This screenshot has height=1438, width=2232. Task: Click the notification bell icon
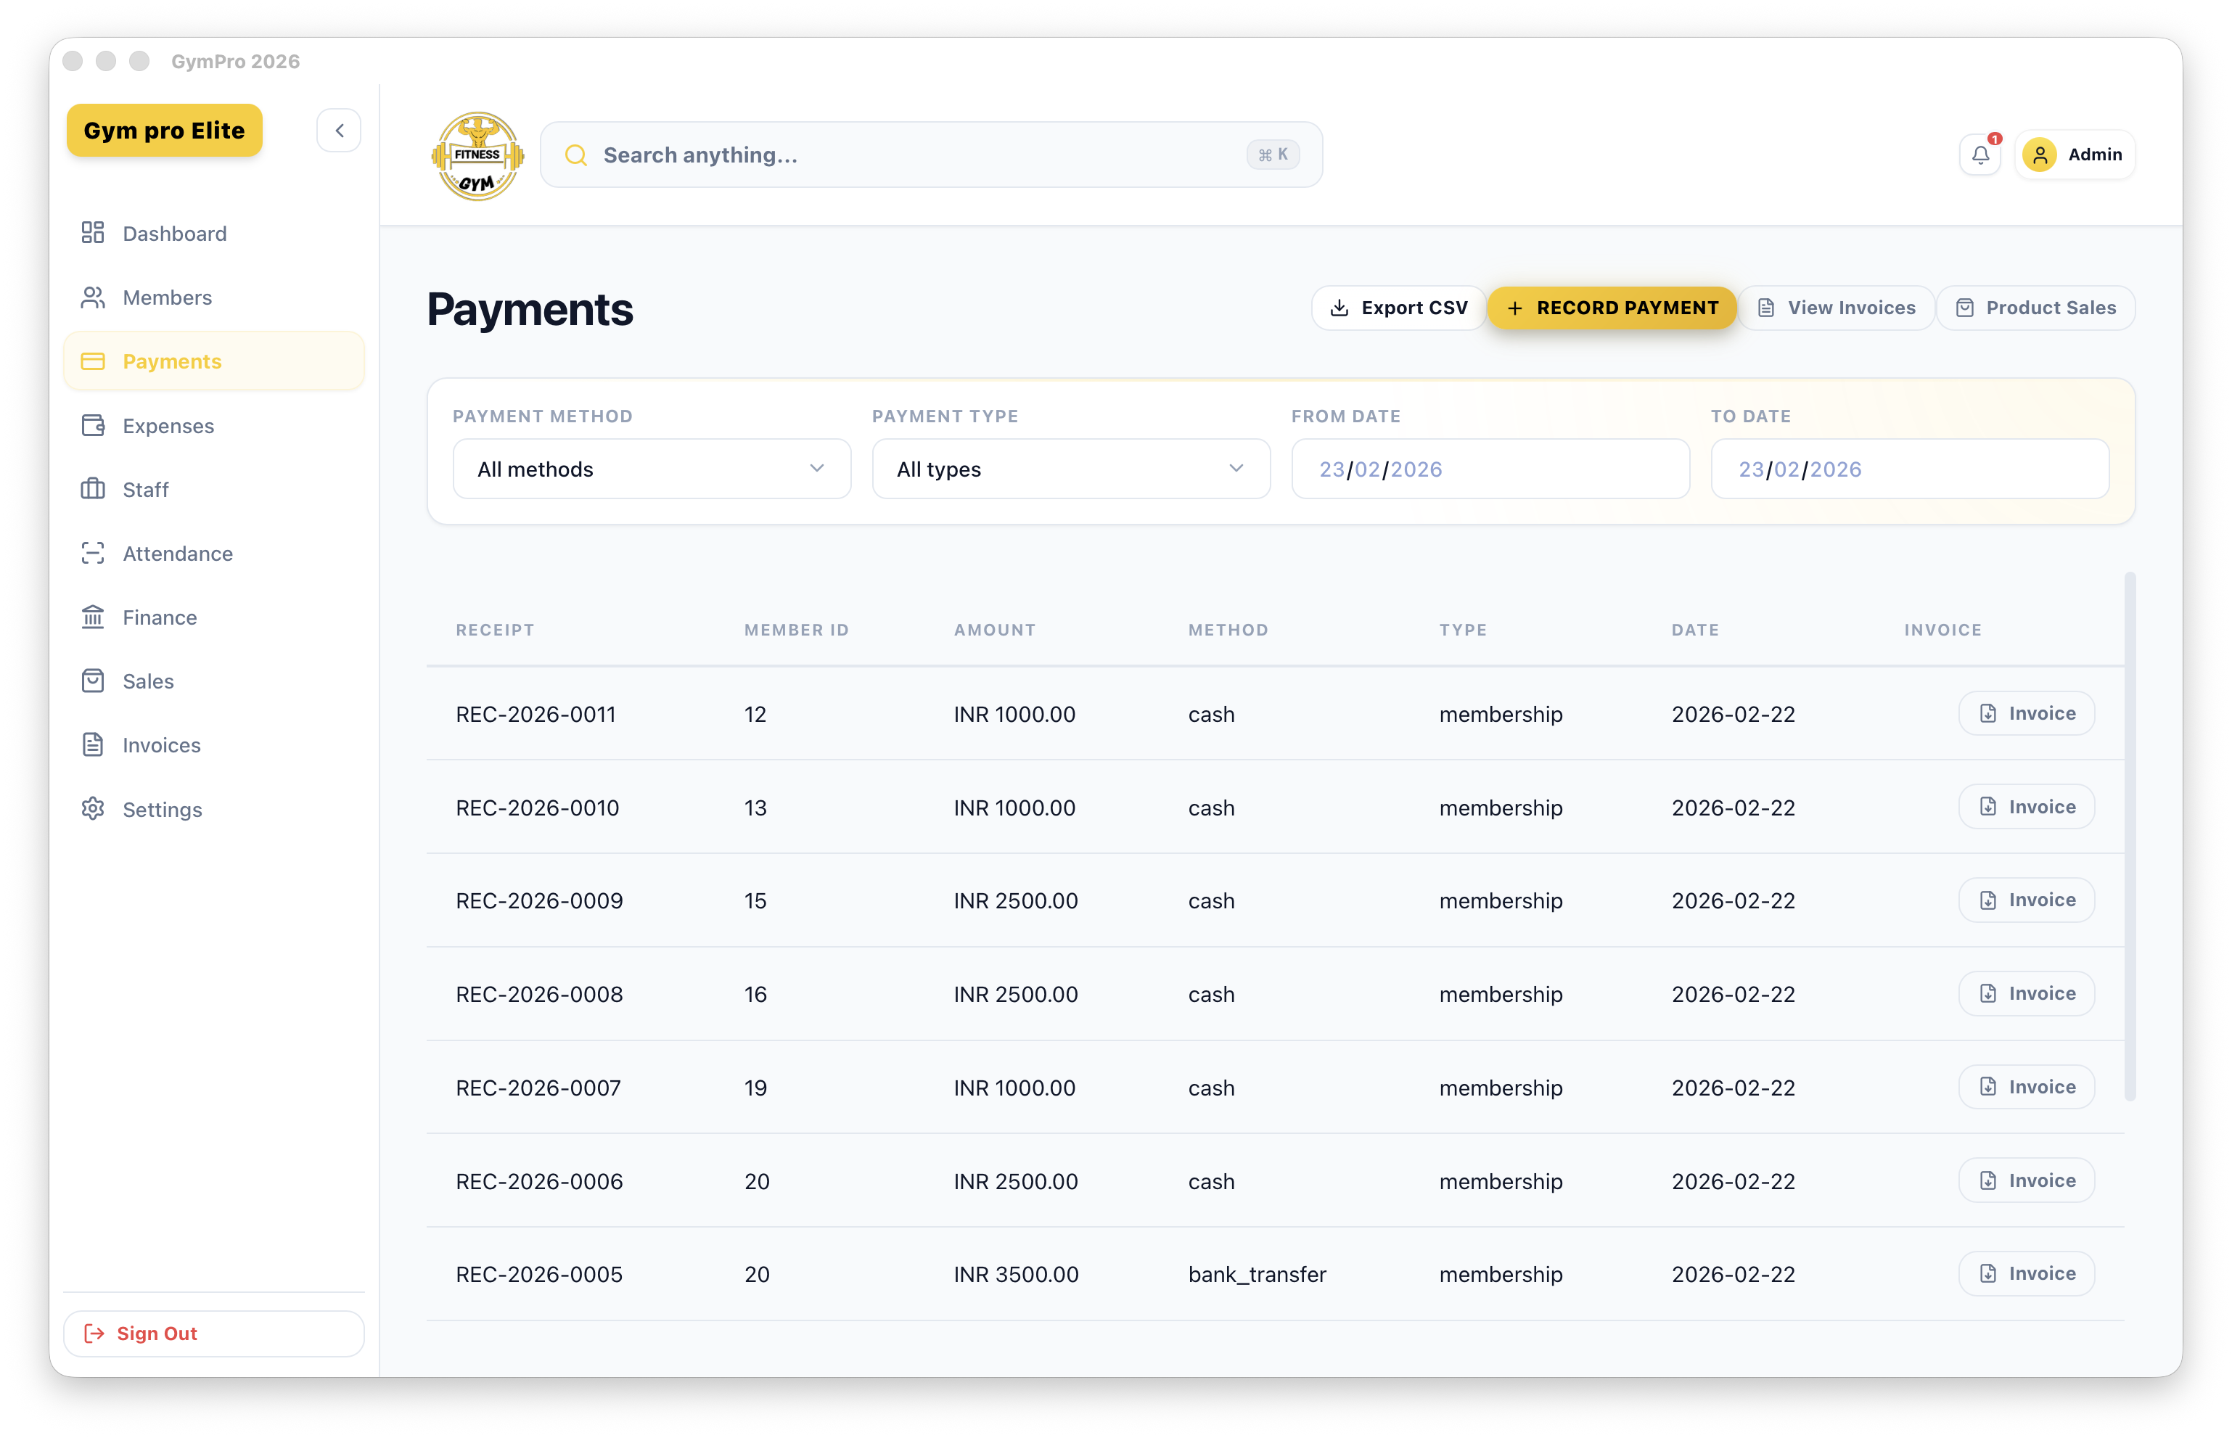click(1980, 154)
